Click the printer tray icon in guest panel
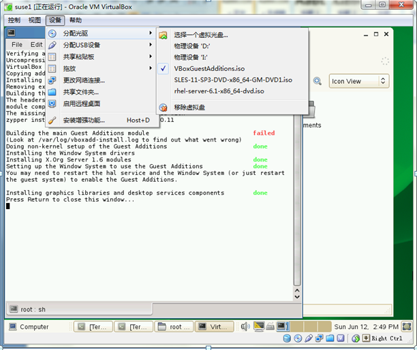The image size is (417, 350). [271, 326]
